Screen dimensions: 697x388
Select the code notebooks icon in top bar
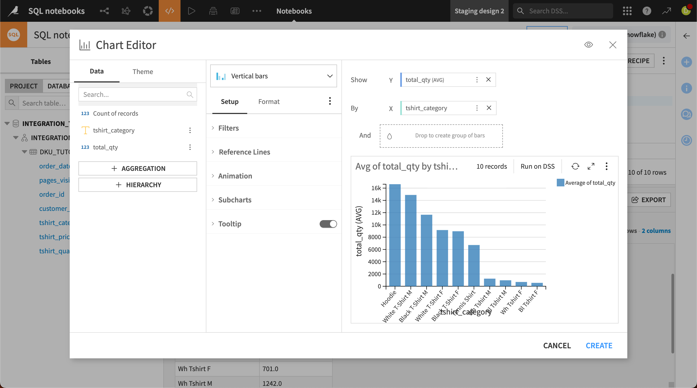point(169,11)
